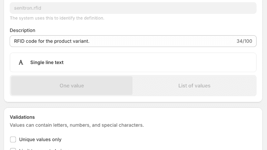The image size is (267, 150).
Task: Click the validations note about special characters
Action: tap(77, 125)
